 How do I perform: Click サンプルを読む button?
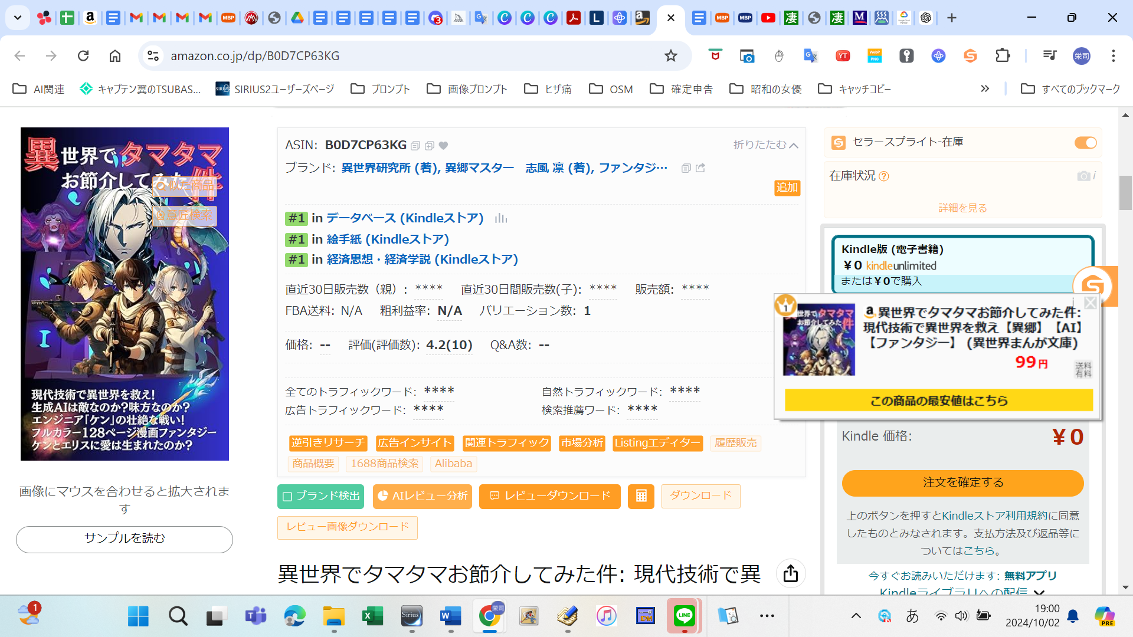[125, 539]
